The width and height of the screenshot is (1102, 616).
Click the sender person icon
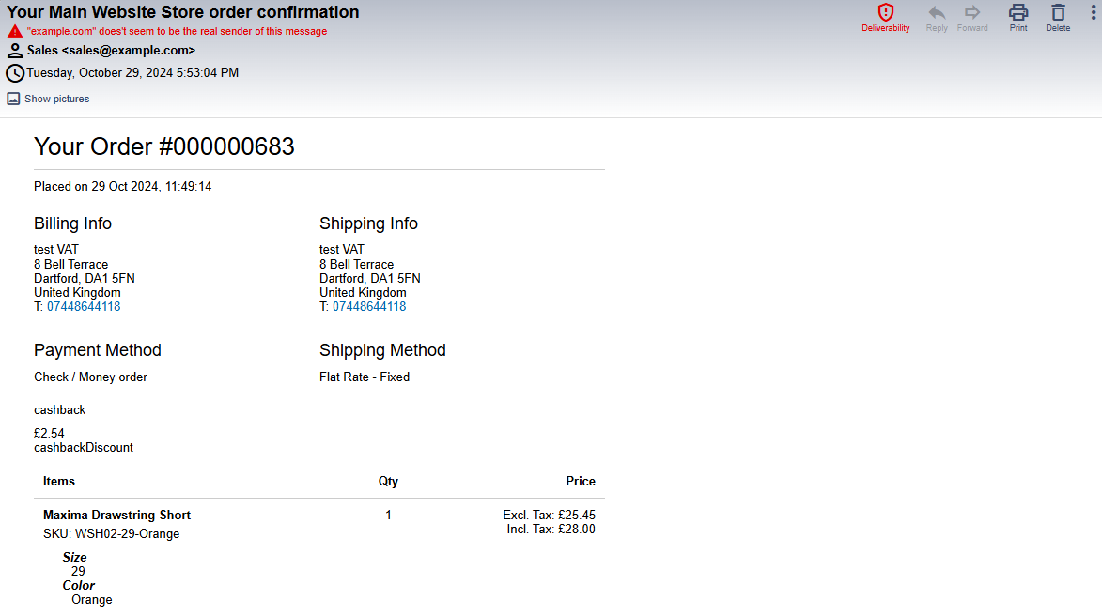(x=15, y=51)
